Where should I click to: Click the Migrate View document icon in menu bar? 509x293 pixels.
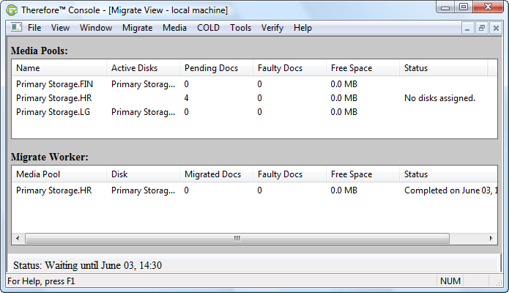(16, 27)
